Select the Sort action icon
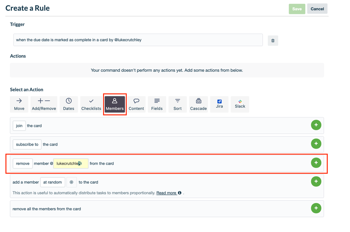This screenshot has height=232, width=350. click(x=178, y=104)
